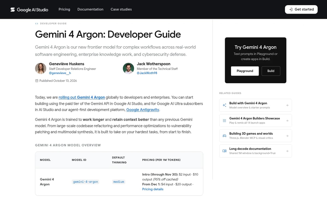327x201 pixels.
Task: Click Geneviève Huskens' avatar photo
Action: click(x=41, y=68)
